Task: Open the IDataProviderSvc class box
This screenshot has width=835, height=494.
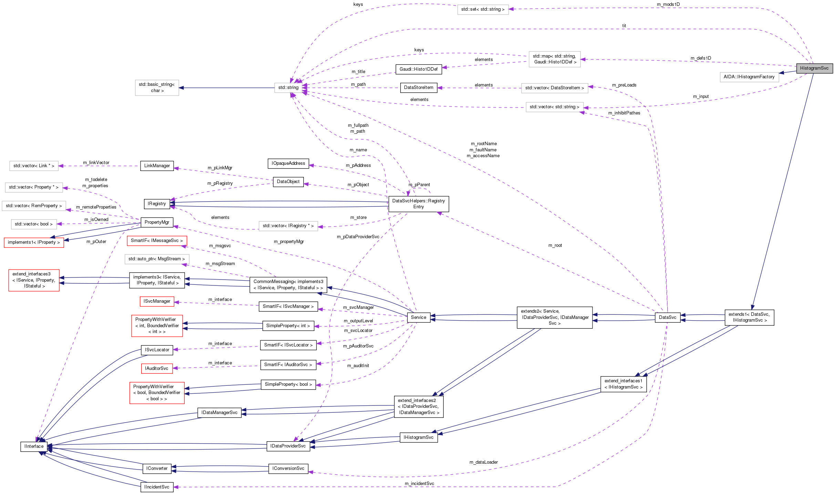Action: point(289,446)
